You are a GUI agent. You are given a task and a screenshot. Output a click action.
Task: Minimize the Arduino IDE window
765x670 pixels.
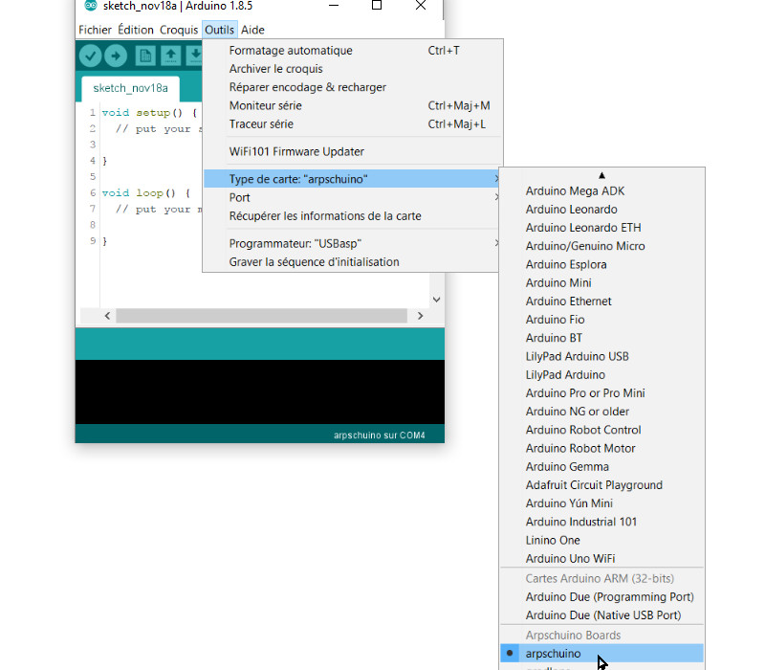coord(334,6)
